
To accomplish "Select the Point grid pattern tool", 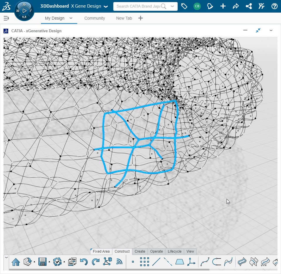I will tap(144, 262).
